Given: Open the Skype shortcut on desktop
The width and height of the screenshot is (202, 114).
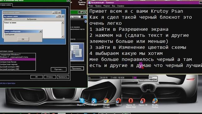Looking at the screenshot, I should [x=94, y=102].
